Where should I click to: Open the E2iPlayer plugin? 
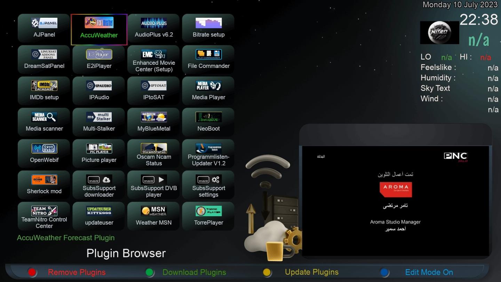(x=99, y=60)
